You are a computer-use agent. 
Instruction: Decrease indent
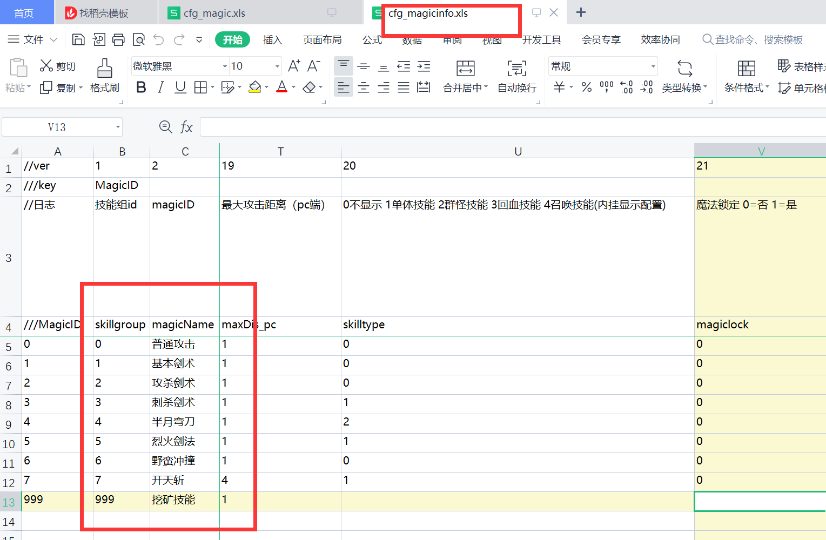click(x=404, y=66)
